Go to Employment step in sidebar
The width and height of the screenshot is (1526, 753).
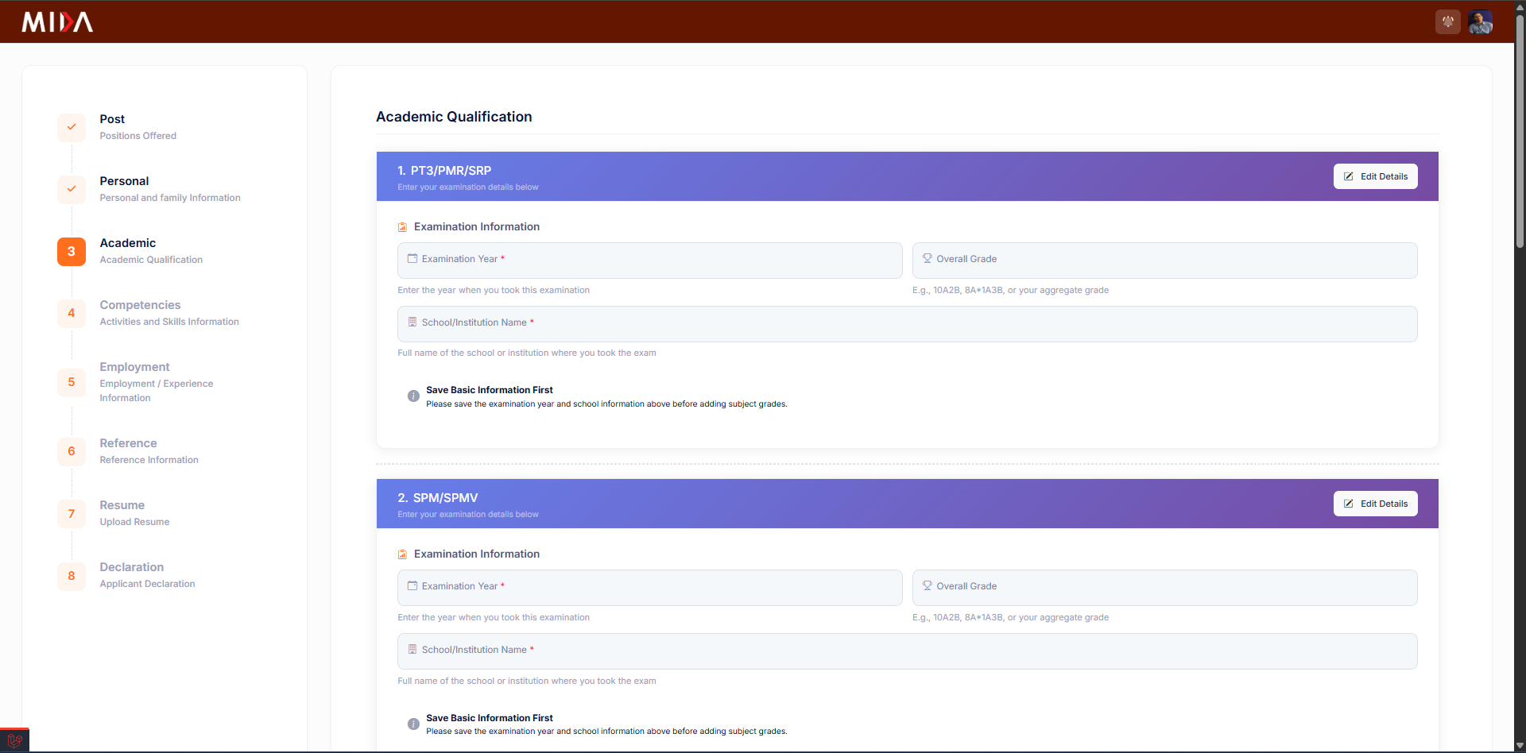pos(134,367)
